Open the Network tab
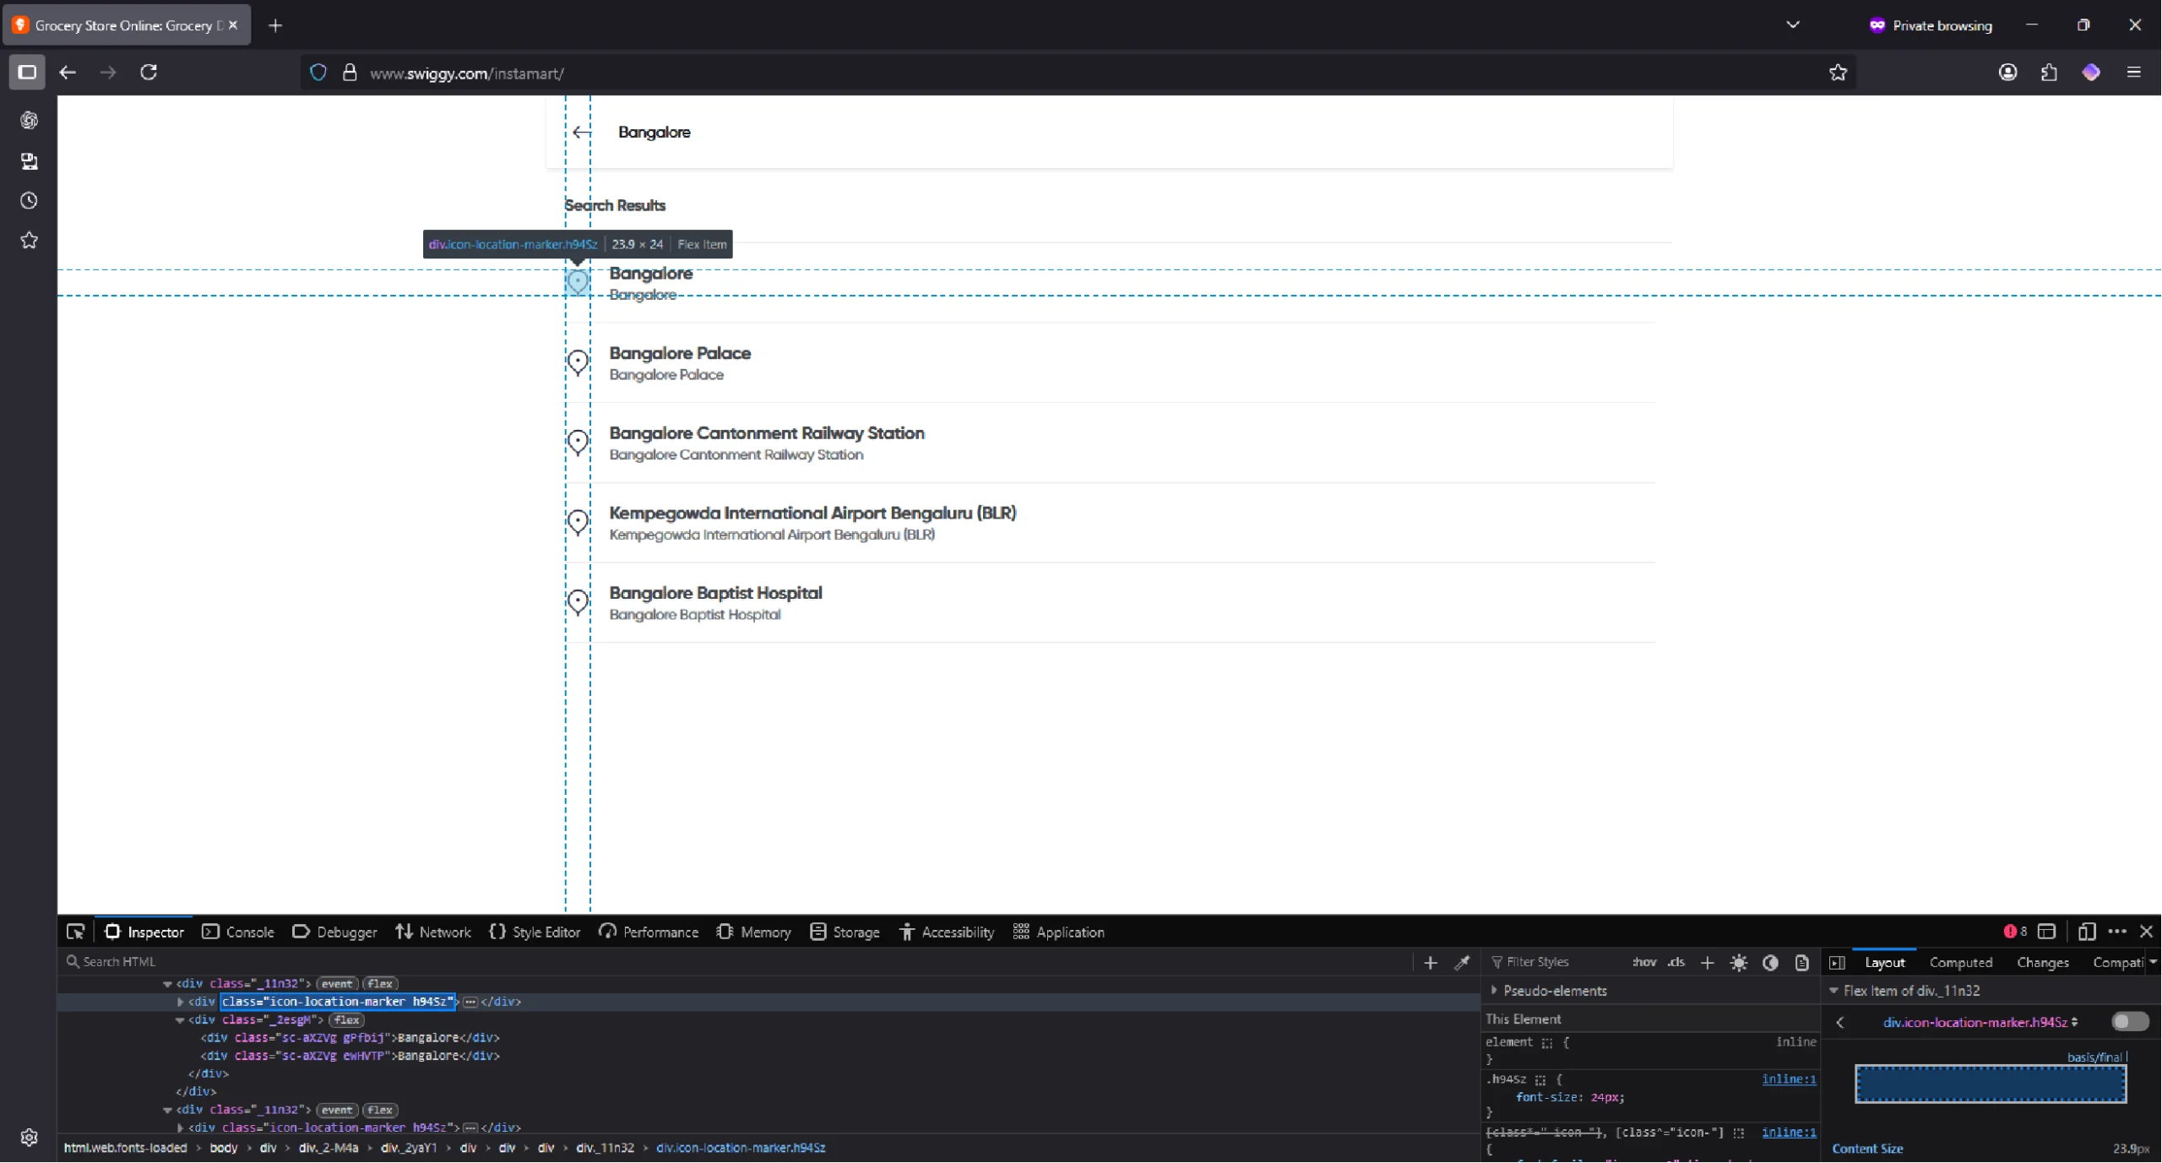The width and height of the screenshot is (2162, 1163). click(433, 932)
